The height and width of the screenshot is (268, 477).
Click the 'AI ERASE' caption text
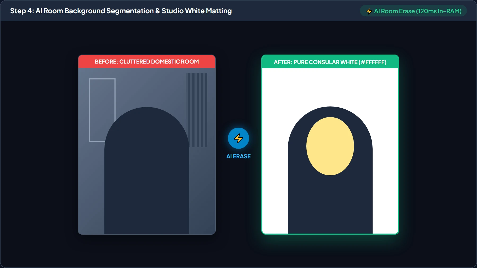point(238,157)
